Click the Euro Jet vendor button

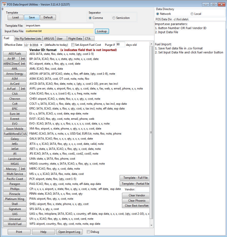click(15, 114)
